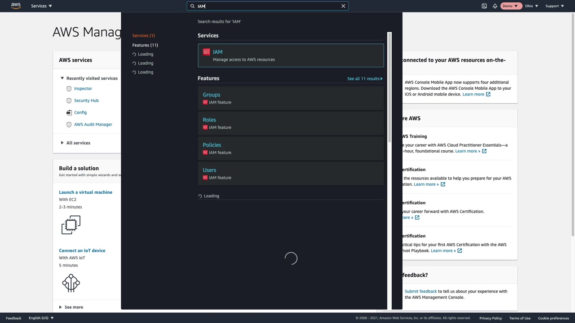
Task: Open the Services dropdown menu
Action: point(41,6)
